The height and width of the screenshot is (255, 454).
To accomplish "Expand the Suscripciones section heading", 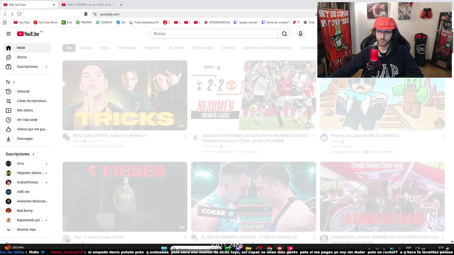I will (20, 154).
